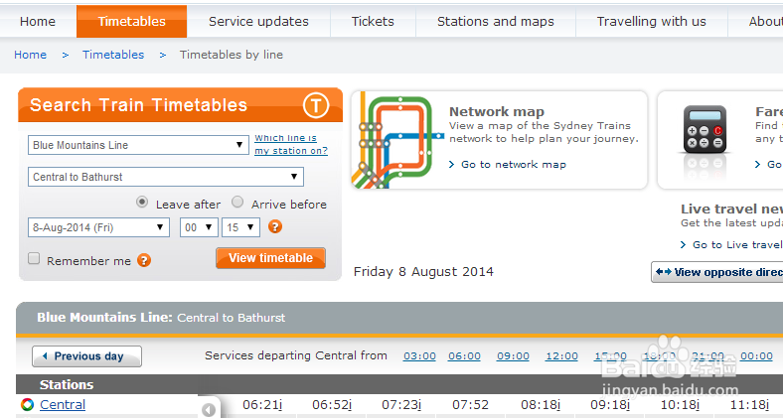Open the Service updates menu tab

pos(258,21)
